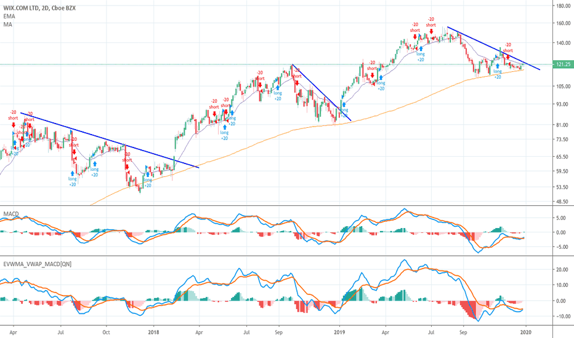Click the 59.50 price axis value

564,171
